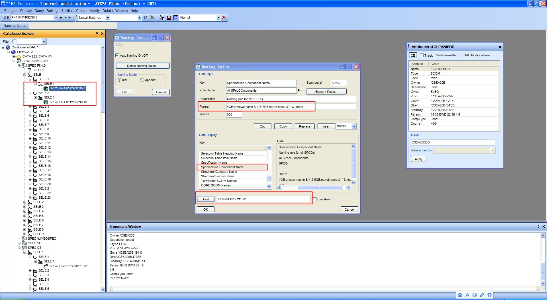Click Apply in the Attributes panel
Viewport: 548px width, 300px height.
[418, 159]
